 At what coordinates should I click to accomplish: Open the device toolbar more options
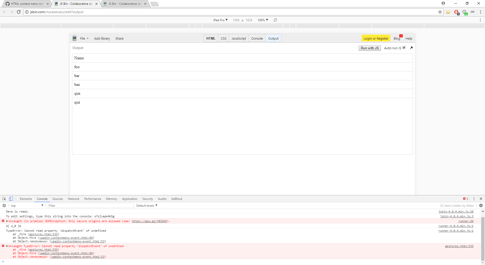pyautogui.click(x=480, y=20)
